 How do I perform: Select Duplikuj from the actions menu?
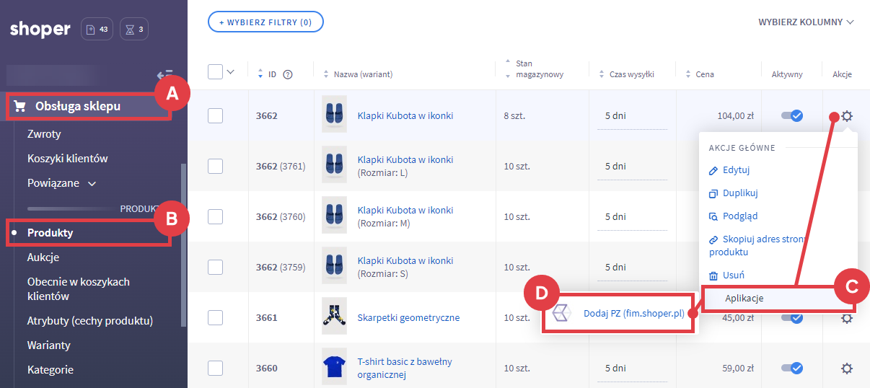(x=739, y=193)
